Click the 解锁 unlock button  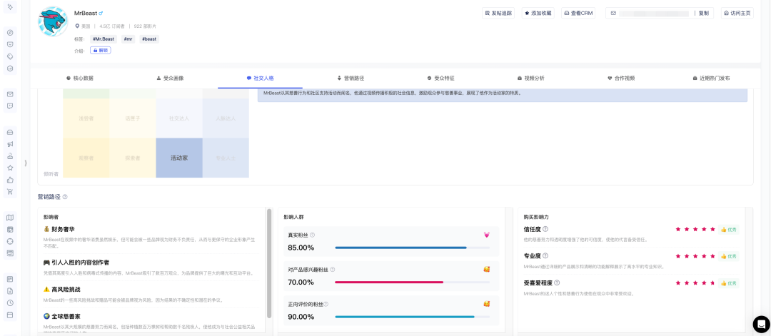click(101, 50)
